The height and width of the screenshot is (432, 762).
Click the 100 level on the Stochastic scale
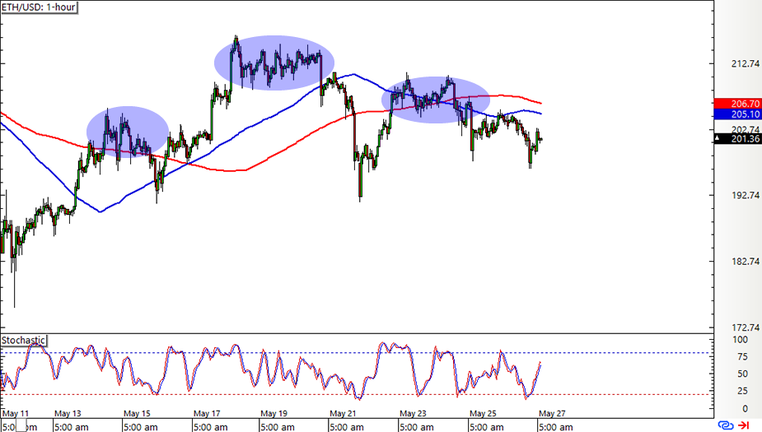coord(740,340)
